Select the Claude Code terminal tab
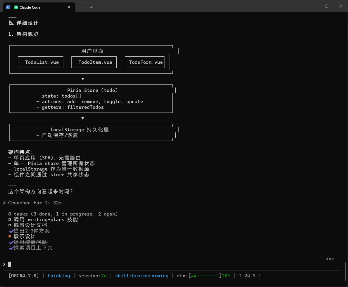 click(x=39, y=7)
